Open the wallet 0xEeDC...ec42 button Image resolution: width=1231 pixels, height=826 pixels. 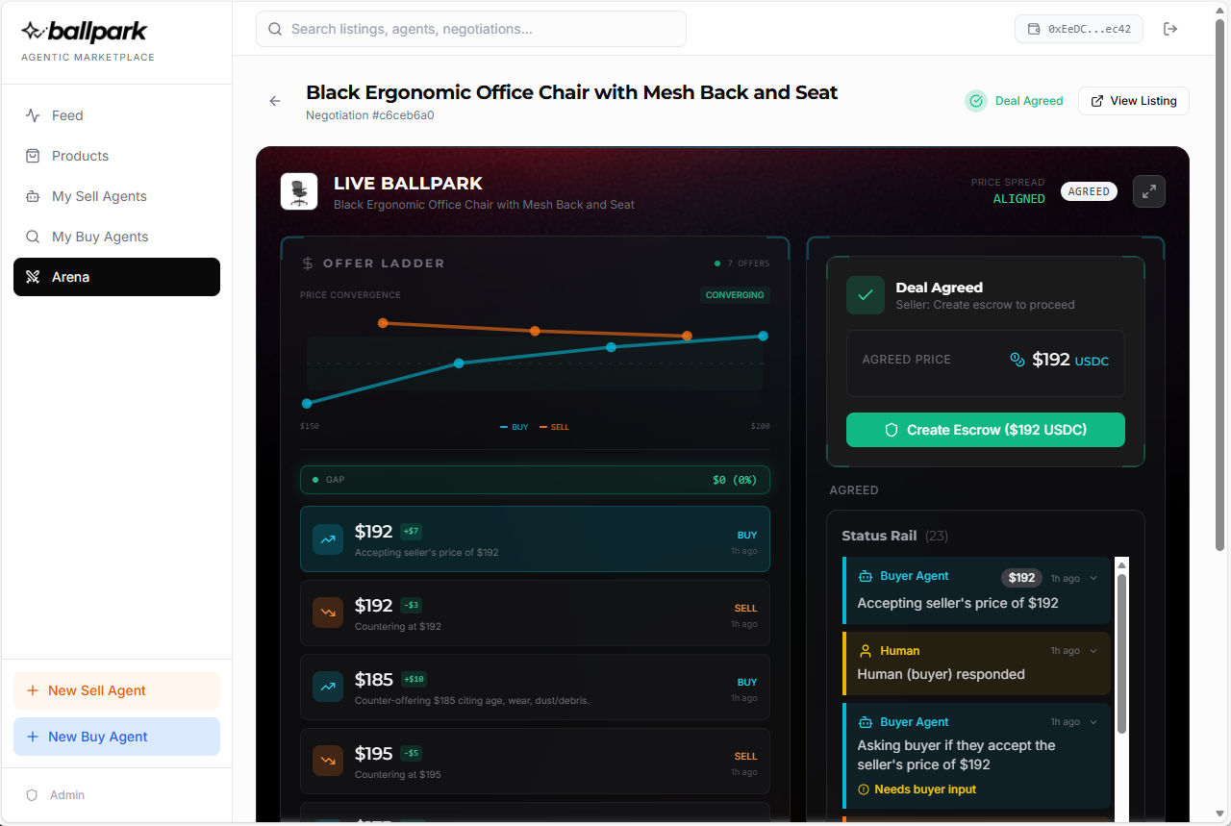click(x=1079, y=29)
